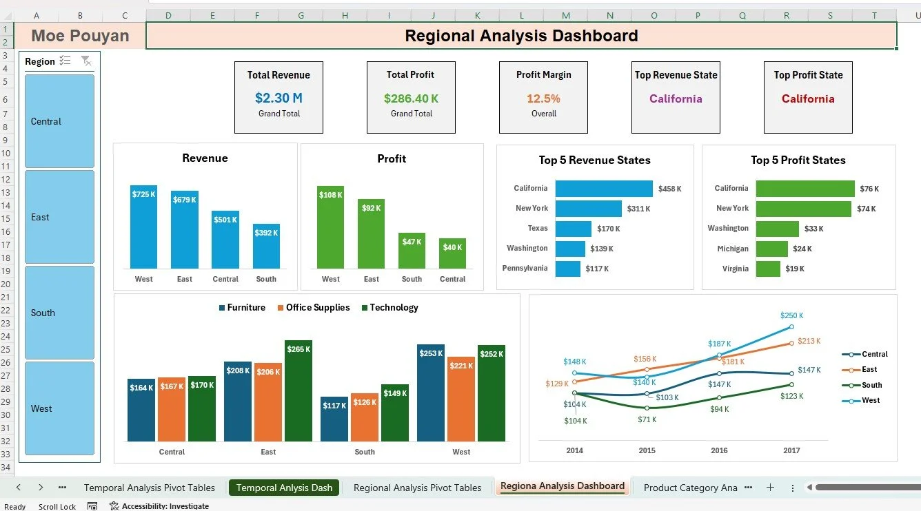Click the Moe Pouyan name cell

[80, 36]
